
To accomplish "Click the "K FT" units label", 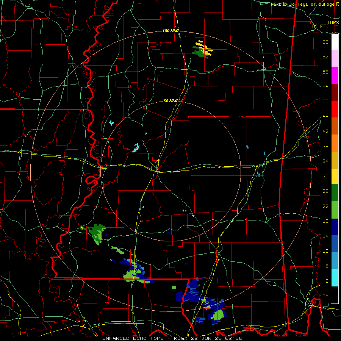I will click(321, 26).
